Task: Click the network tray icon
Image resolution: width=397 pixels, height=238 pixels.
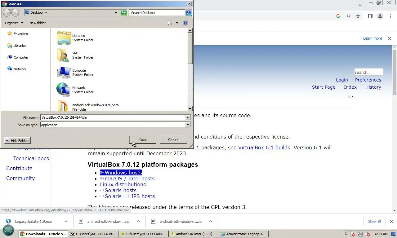Action: (x=360, y=234)
